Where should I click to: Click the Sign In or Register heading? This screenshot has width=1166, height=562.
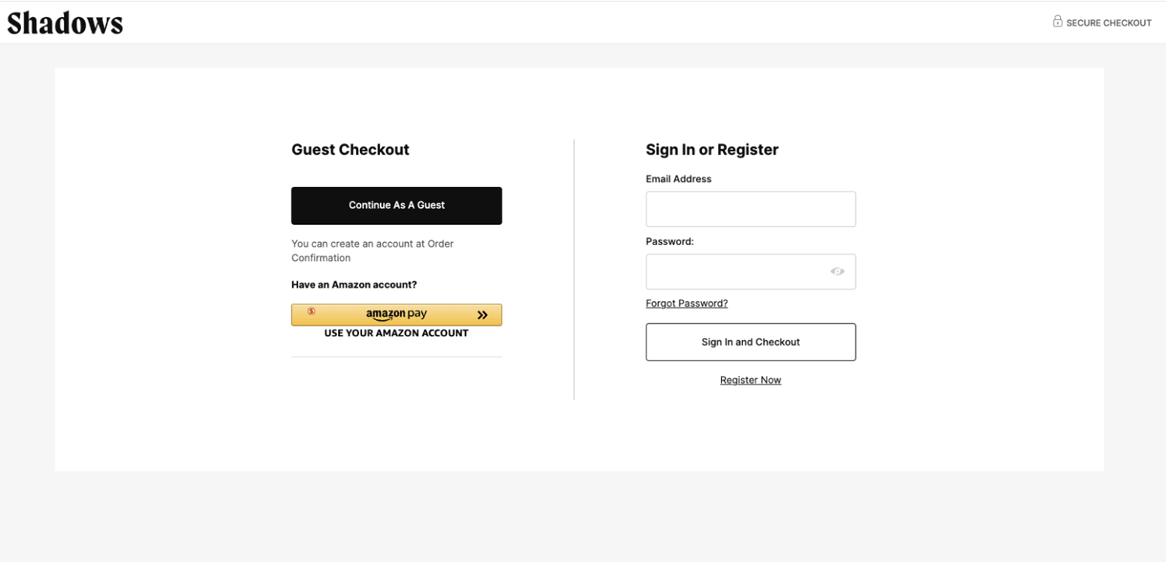click(x=712, y=149)
